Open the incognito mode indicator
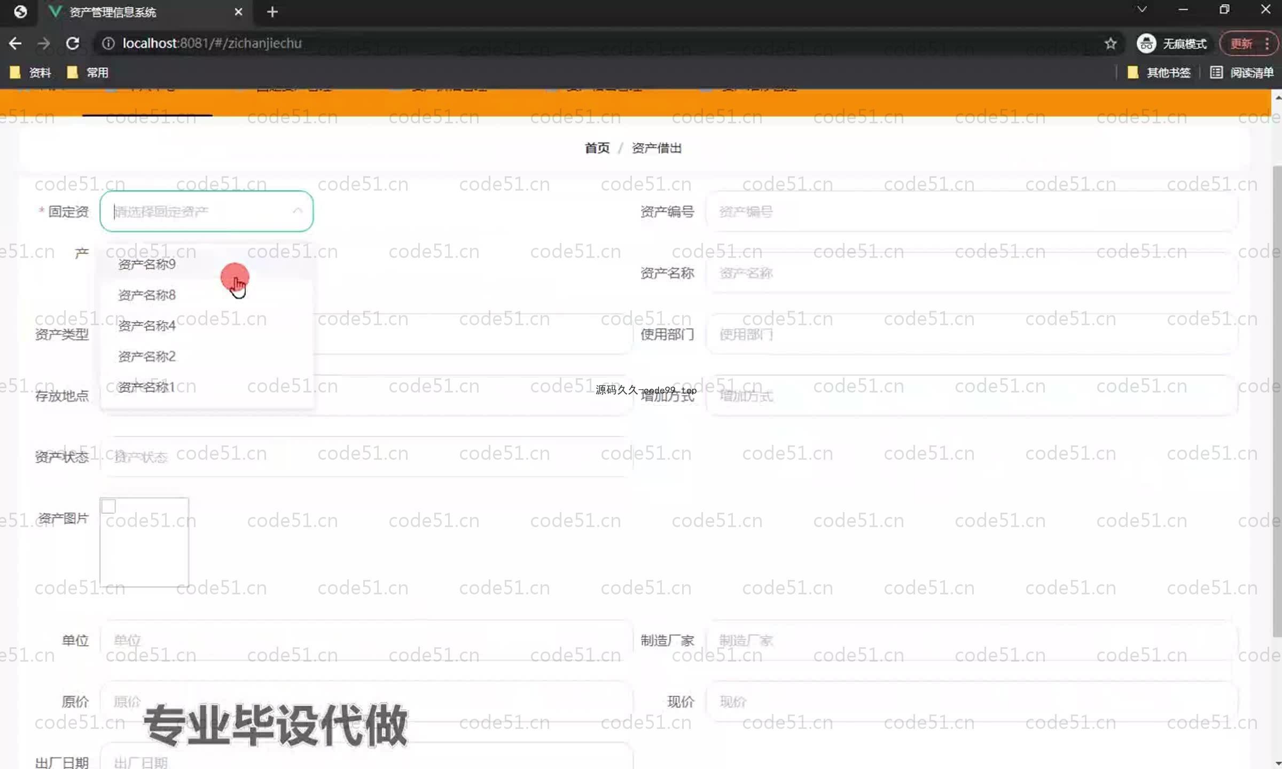Screen dimensions: 1282x769 [1172, 43]
